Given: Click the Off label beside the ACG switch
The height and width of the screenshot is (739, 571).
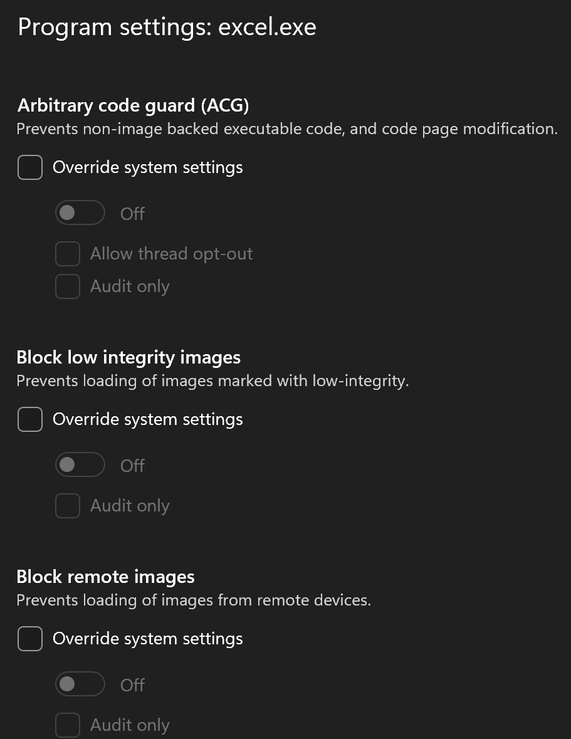Looking at the screenshot, I should click(x=132, y=214).
